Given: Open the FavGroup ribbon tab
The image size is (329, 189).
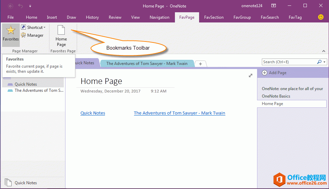Looking at the screenshot, I should 242,17.
